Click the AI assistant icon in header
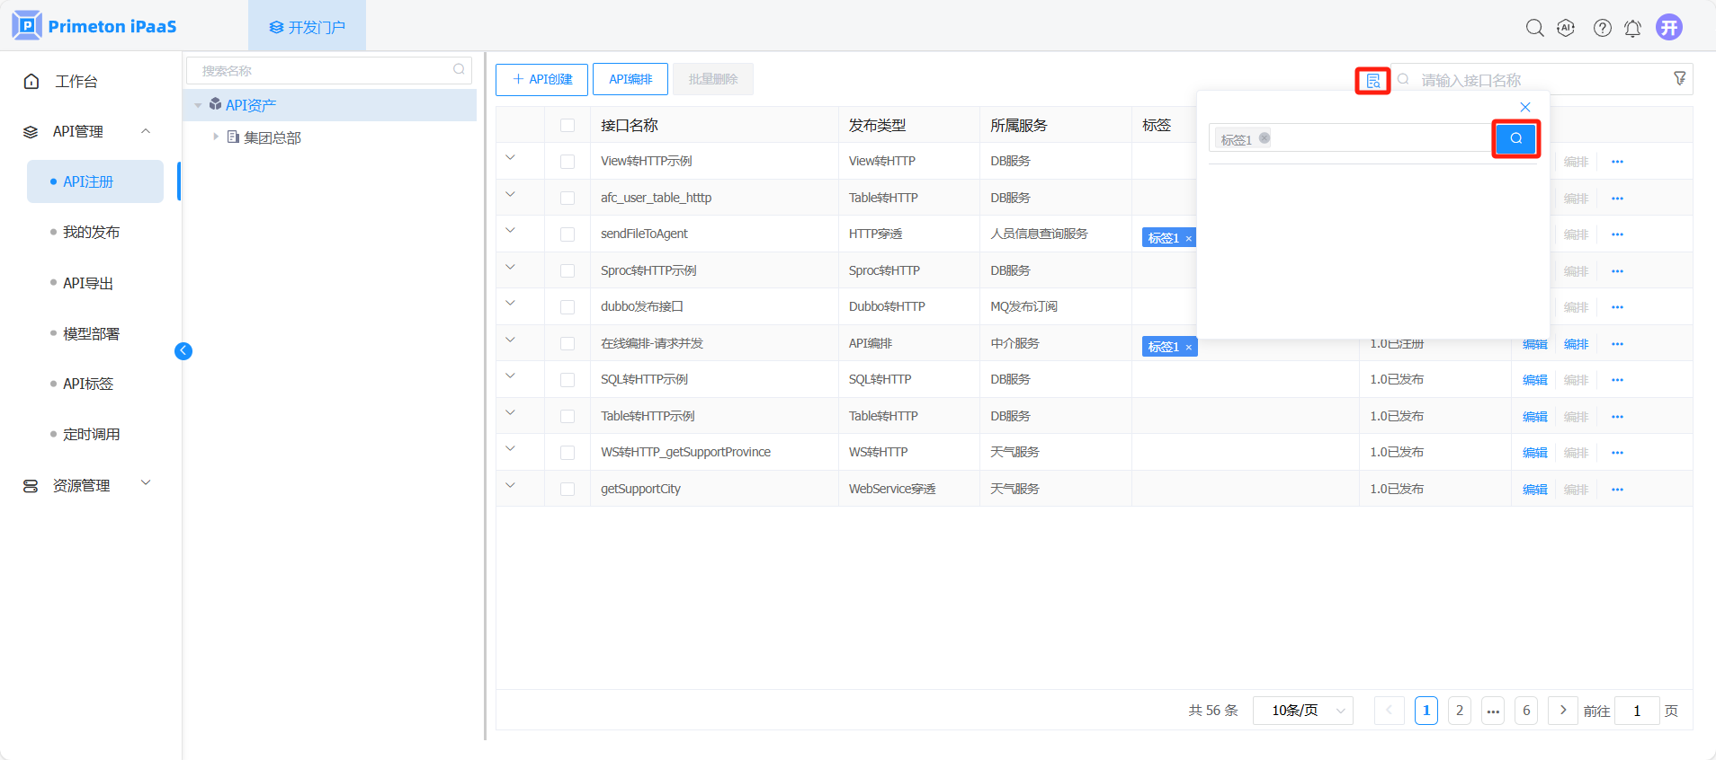The image size is (1716, 760). [x=1566, y=28]
